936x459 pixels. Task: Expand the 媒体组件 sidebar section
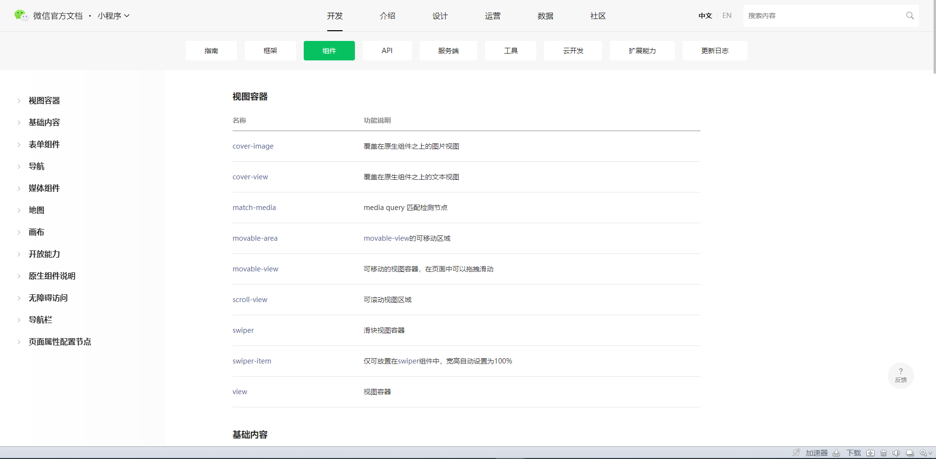(44, 188)
